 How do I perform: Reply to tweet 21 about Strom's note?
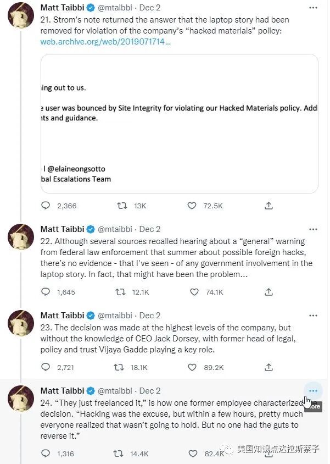(46, 206)
